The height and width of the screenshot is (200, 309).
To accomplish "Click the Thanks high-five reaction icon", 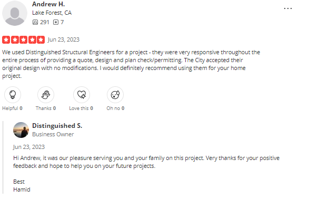I will [46, 95].
